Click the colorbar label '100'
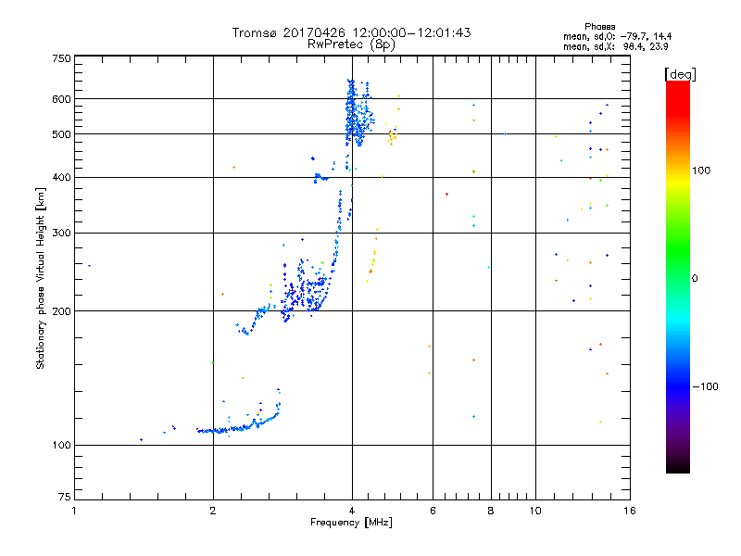 pyautogui.click(x=701, y=171)
